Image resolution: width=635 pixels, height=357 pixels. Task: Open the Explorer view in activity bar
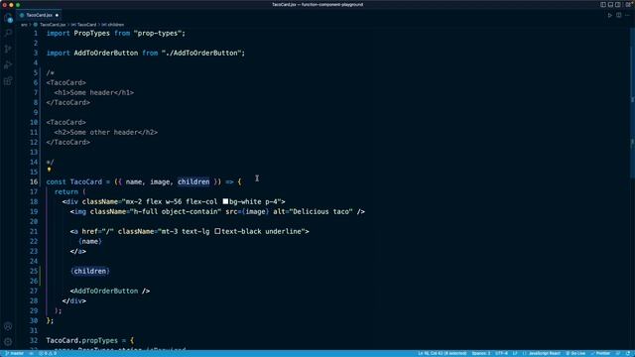8,18
